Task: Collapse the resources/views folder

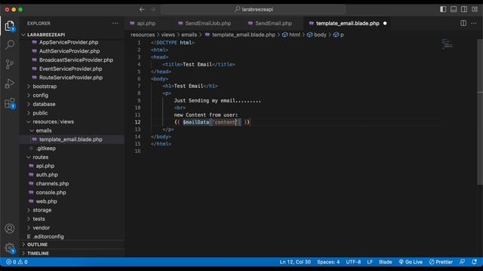Action: coord(53,122)
